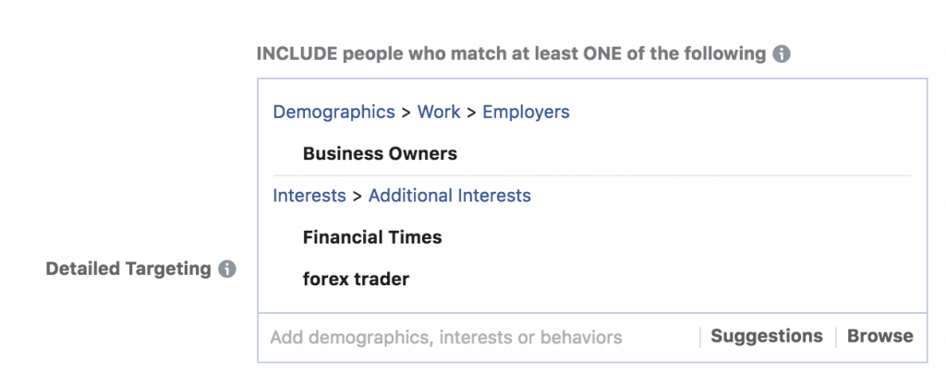The height and width of the screenshot is (372, 946).
Task: Click the arrow between Demographics and Work
Action: tap(406, 113)
